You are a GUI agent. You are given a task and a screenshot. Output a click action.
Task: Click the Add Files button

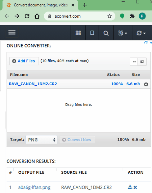(24, 61)
